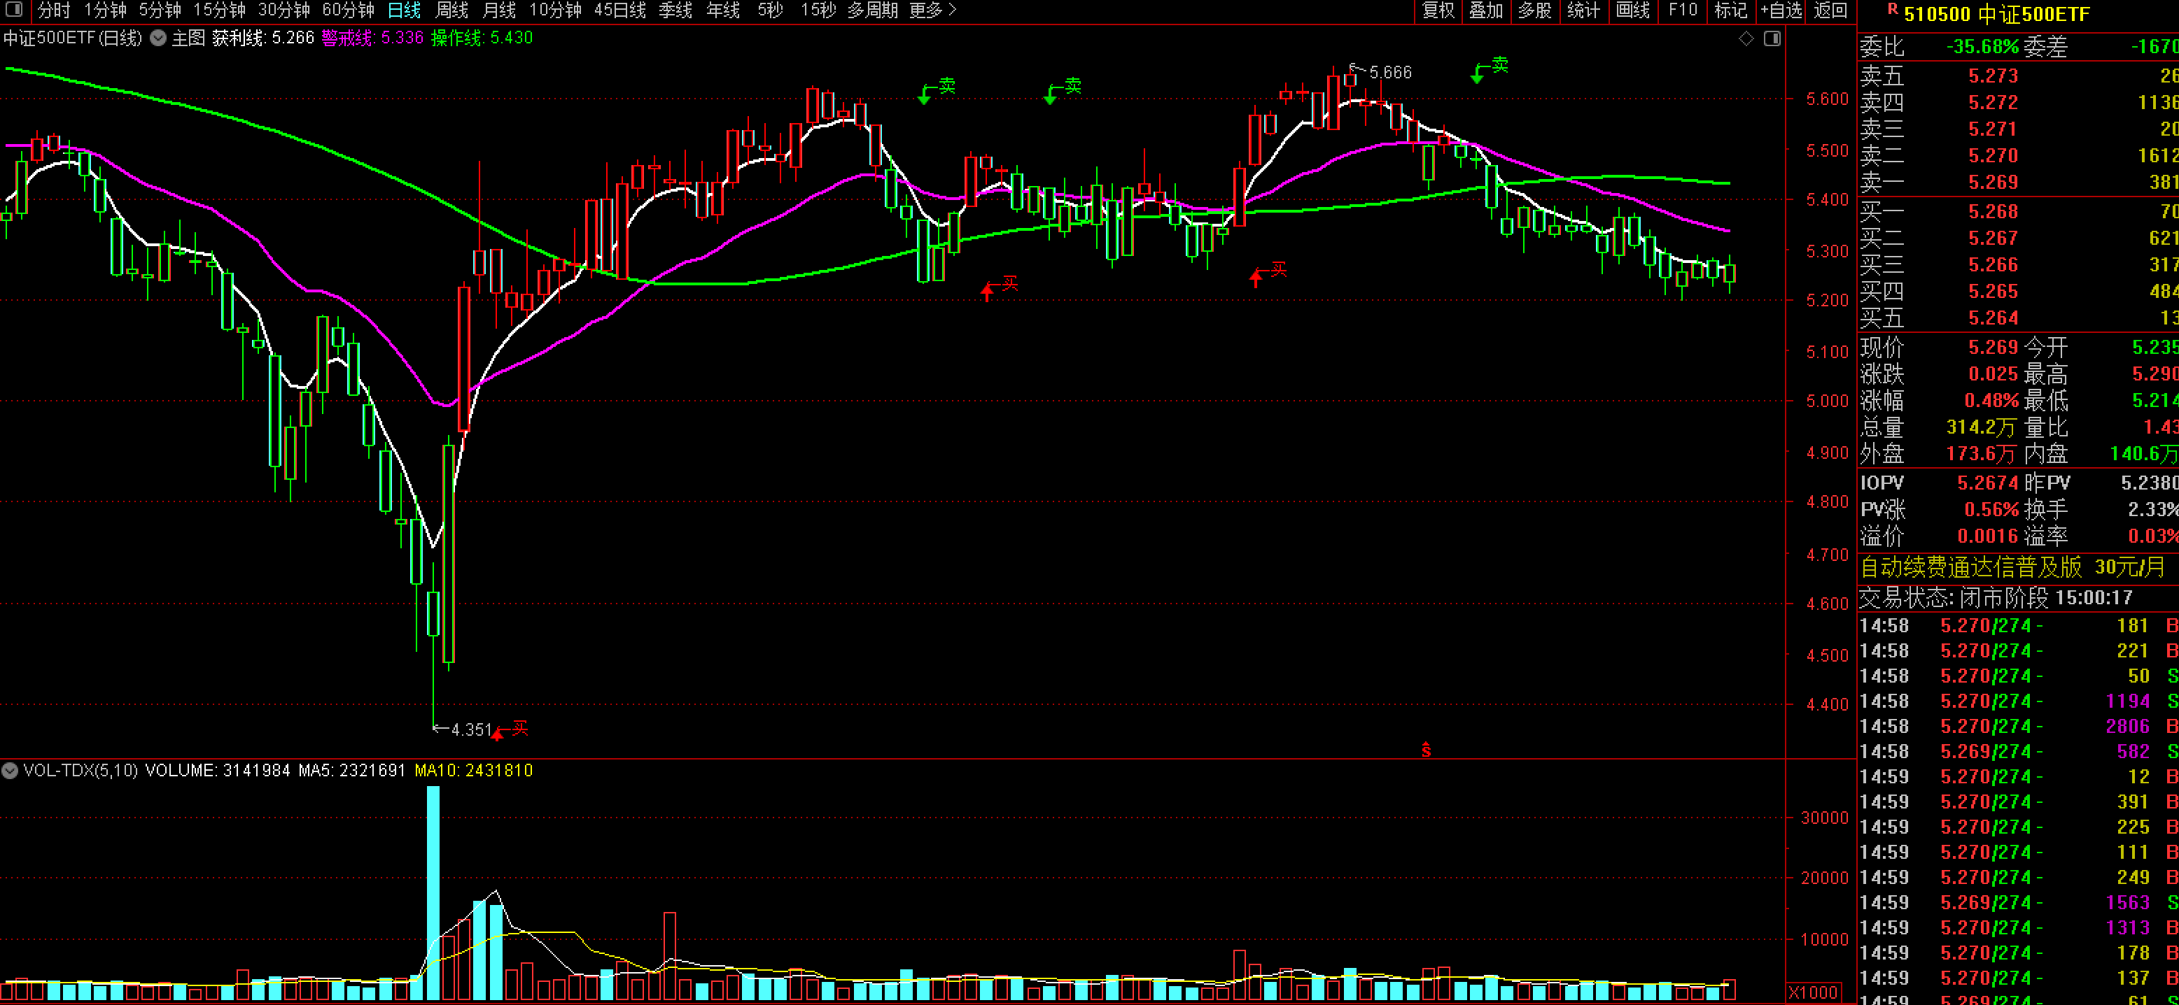
Task: Select the 分时 intraday tab
Action: [54, 10]
